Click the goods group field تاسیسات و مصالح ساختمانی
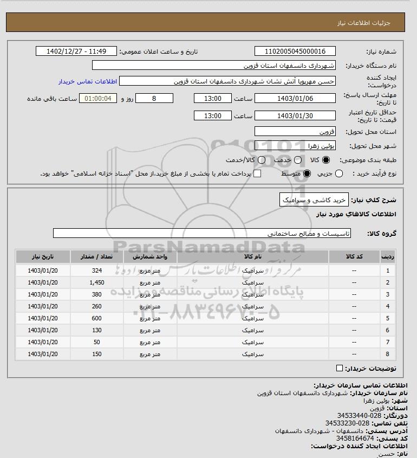The height and width of the screenshot is (458, 417). (x=202, y=233)
